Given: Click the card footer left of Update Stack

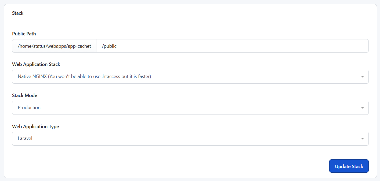Looking at the screenshot, I should 161,166.
